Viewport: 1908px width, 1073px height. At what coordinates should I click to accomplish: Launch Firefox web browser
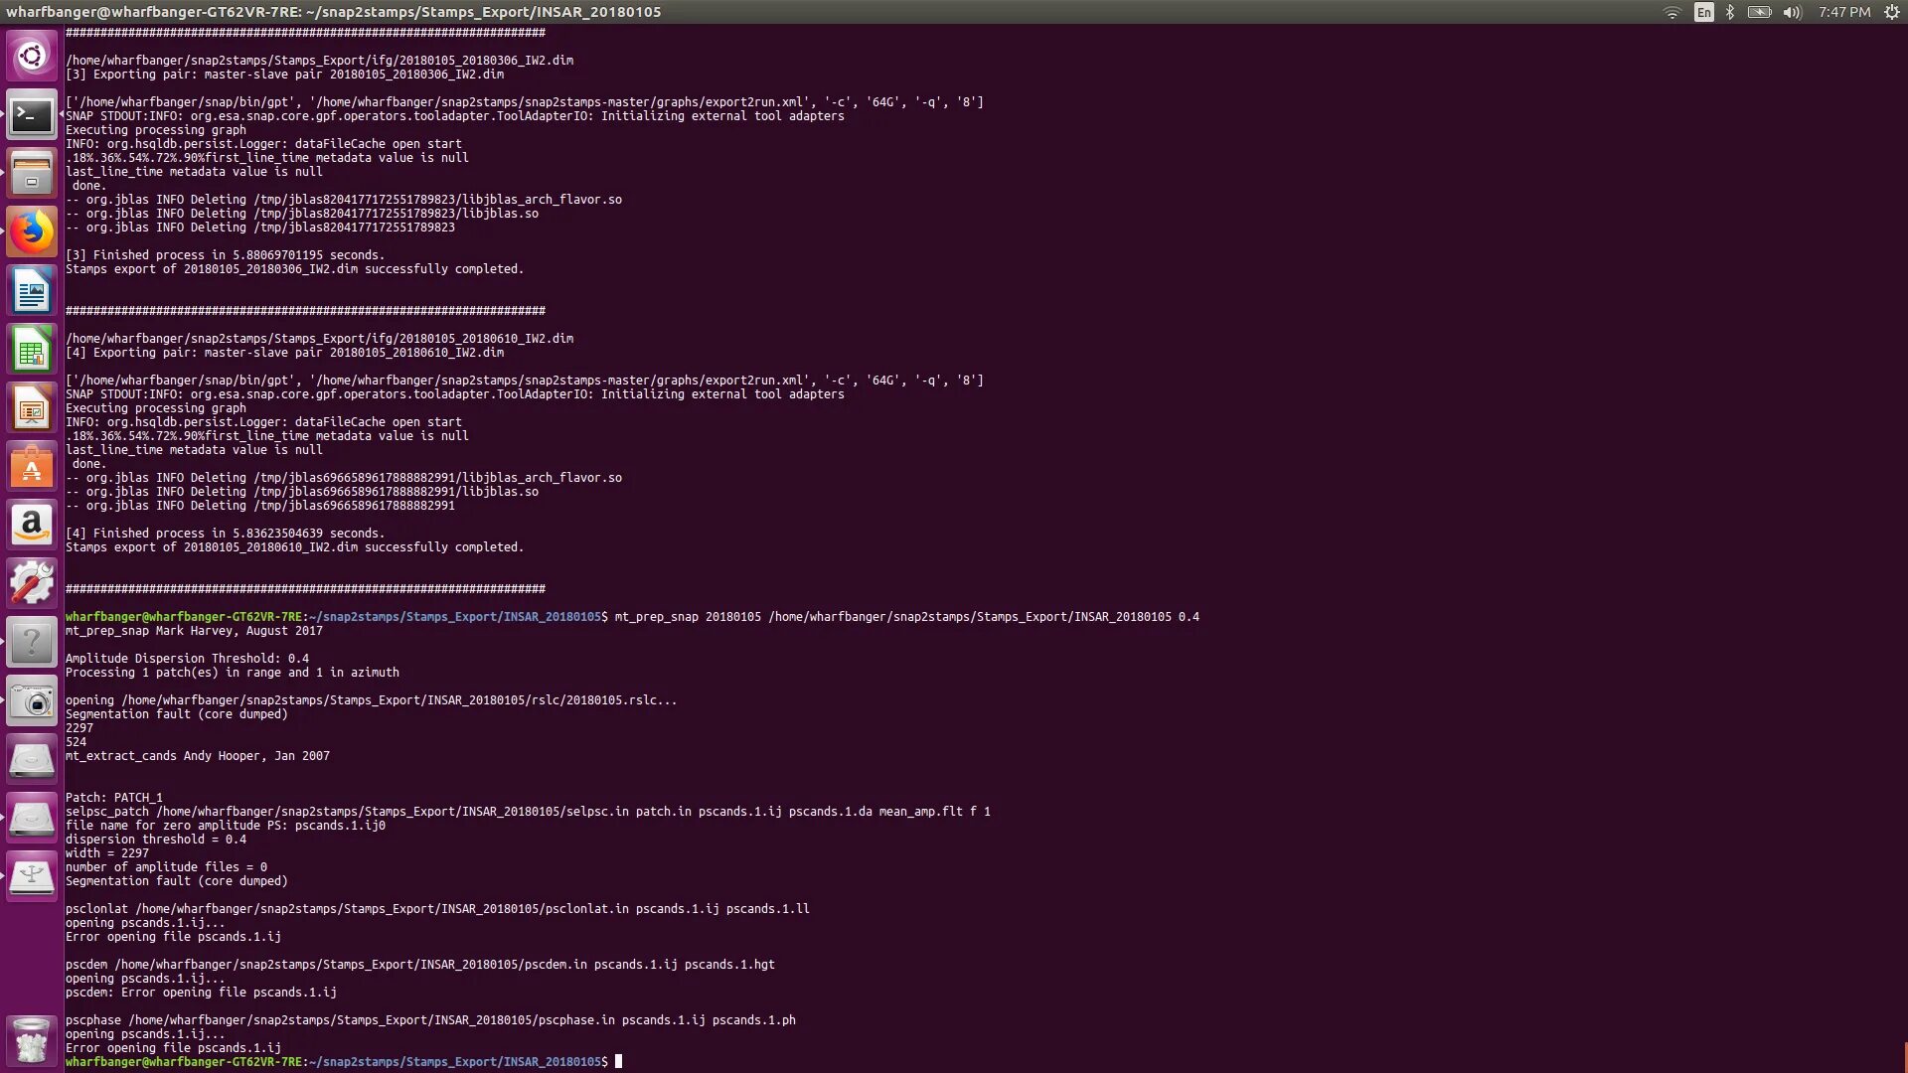(32, 232)
